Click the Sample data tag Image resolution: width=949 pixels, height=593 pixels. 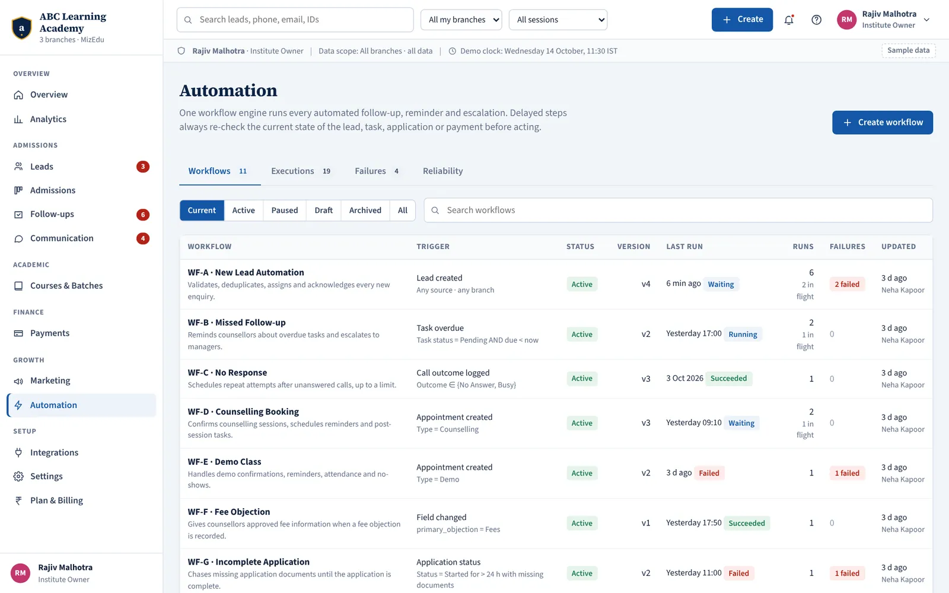pyautogui.click(x=909, y=50)
